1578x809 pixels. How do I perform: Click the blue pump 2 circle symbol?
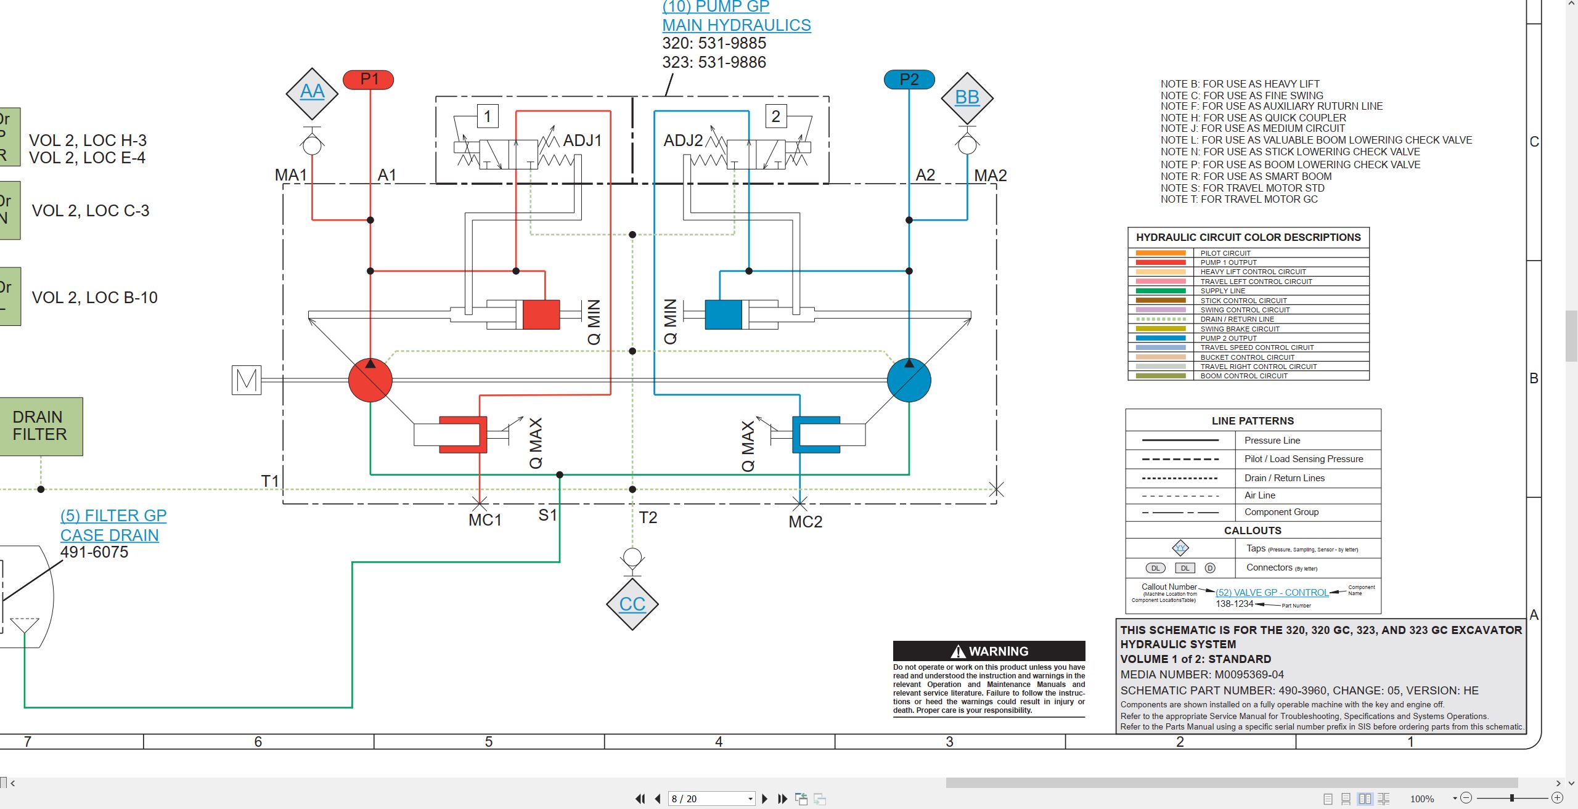coord(909,380)
